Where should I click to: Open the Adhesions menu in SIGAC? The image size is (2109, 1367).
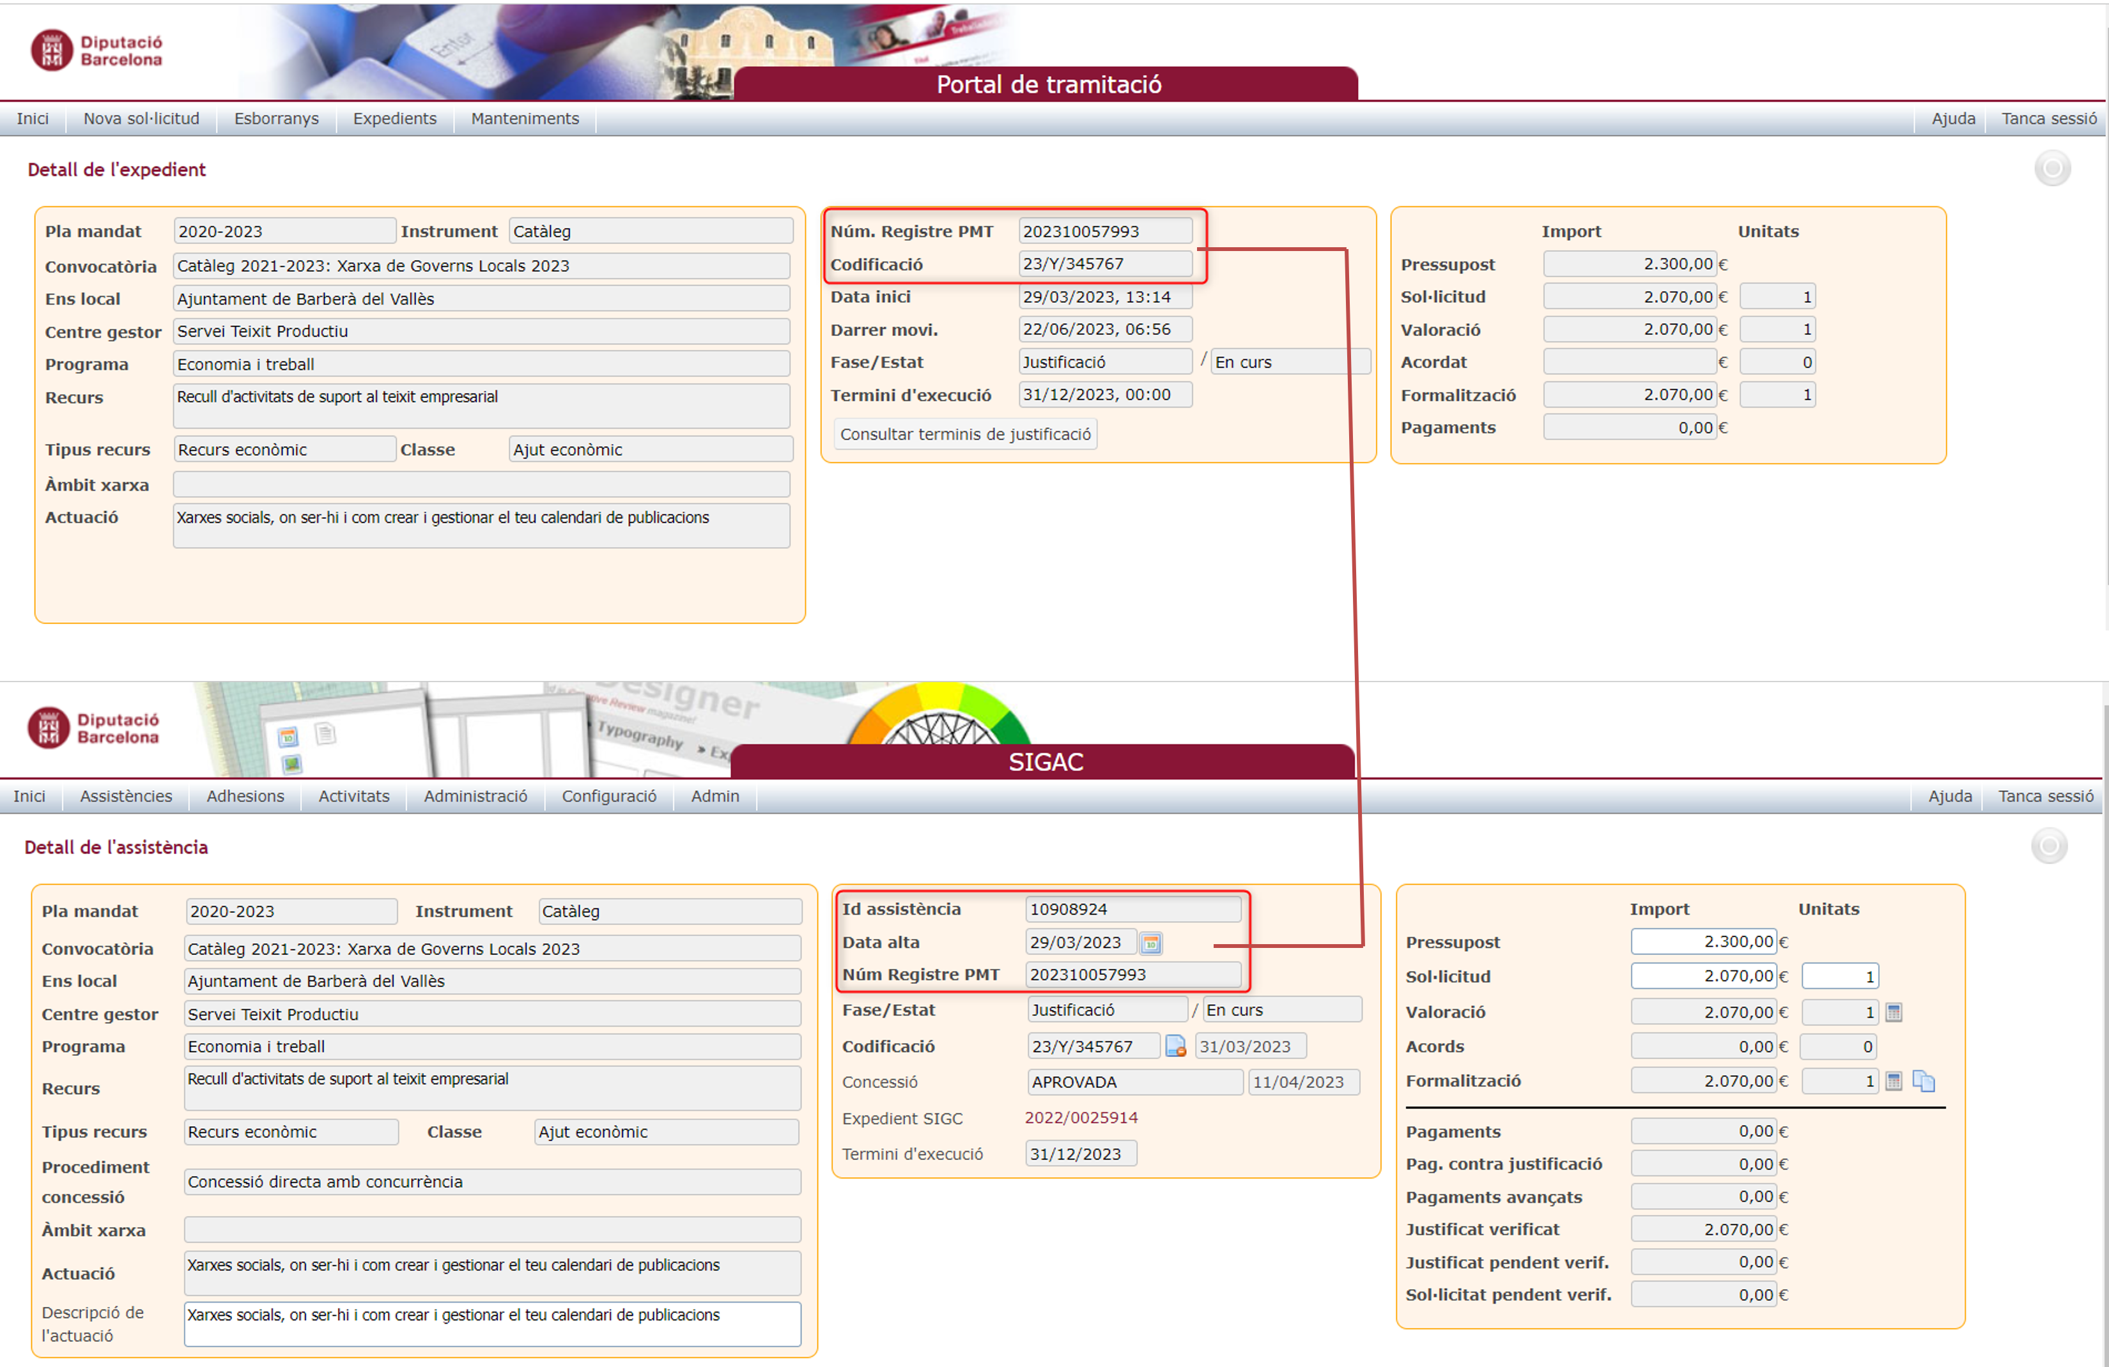click(x=245, y=797)
